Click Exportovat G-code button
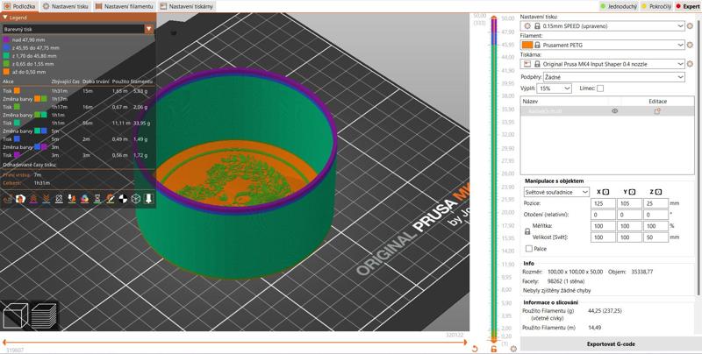This screenshot has height=354, width=702. 611,344
